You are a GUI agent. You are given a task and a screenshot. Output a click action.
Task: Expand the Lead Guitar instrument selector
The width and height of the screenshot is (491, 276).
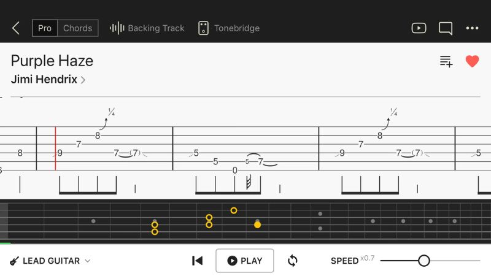click(x=50, y=261)
